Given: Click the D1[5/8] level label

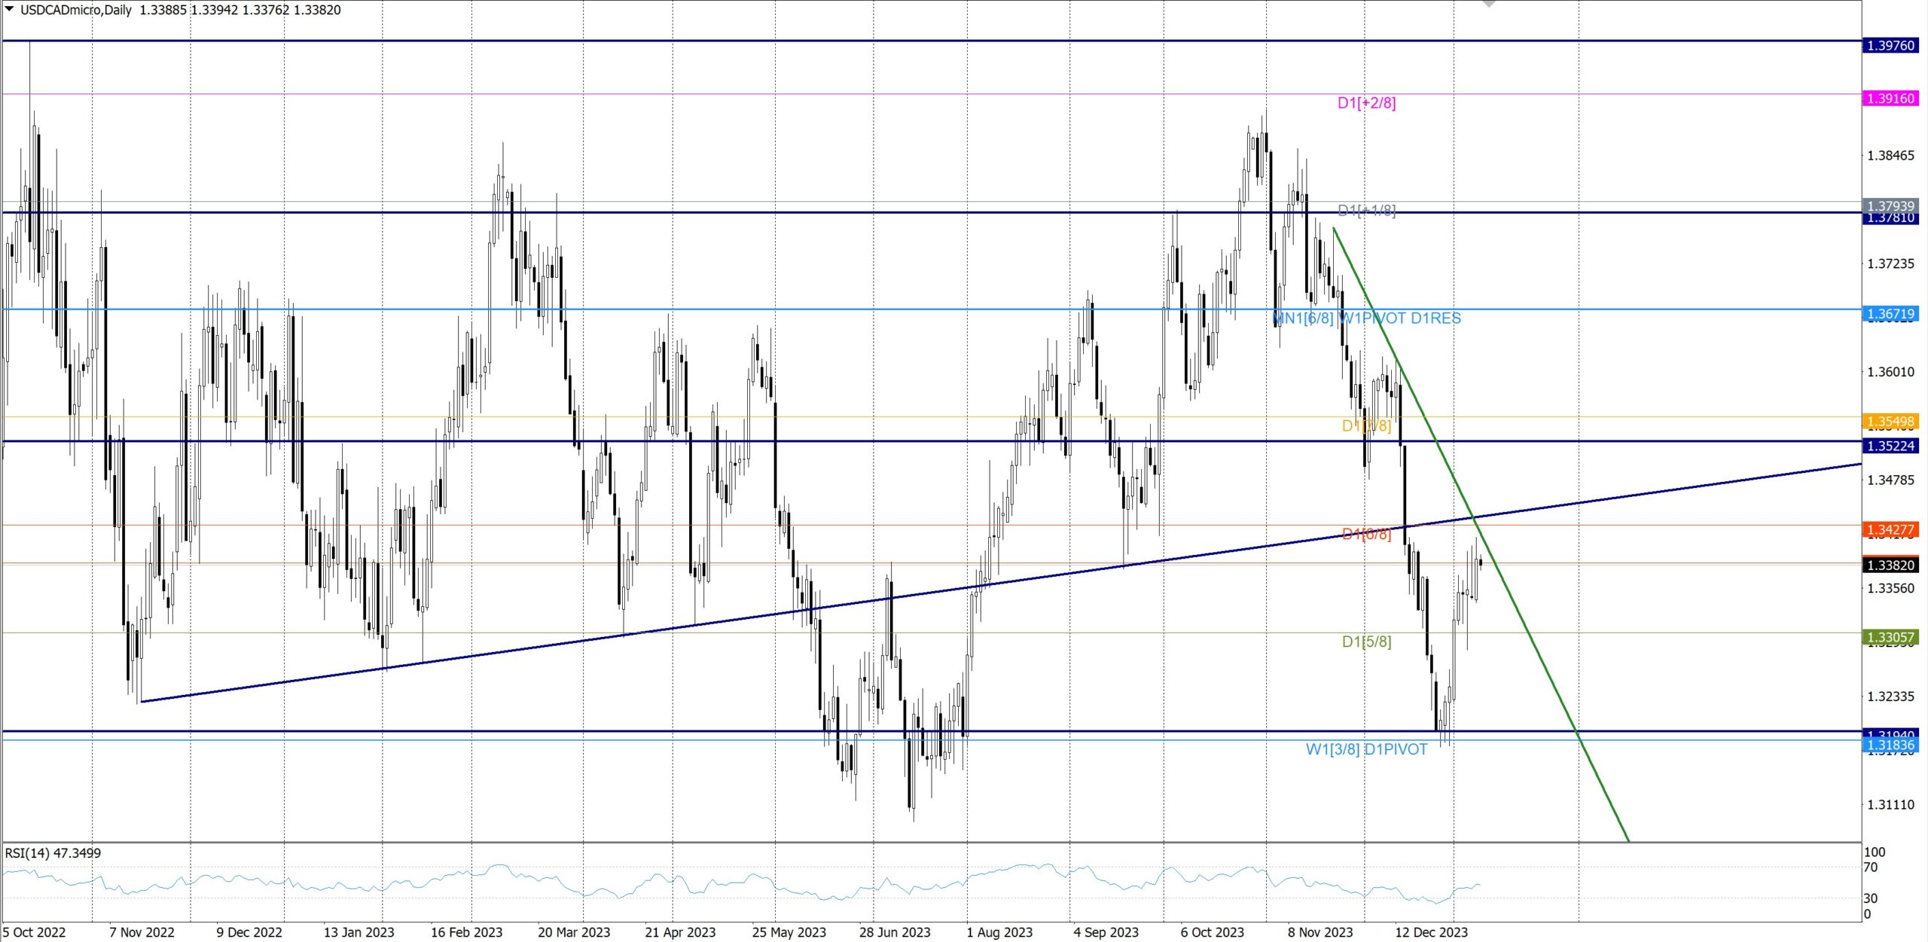Looking at the screenshot, I should click(x=1366, y=642).
